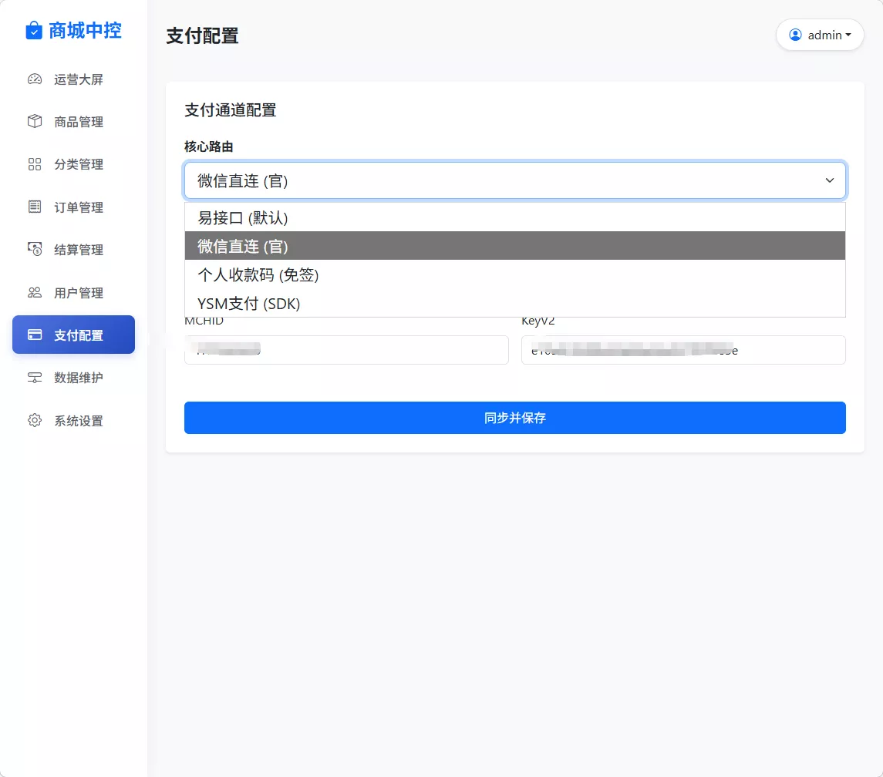Image resolution: width=883 pixels, height=777 pixels.
Task: Focus the KeyV2 input field
Action: pos(683,350)
